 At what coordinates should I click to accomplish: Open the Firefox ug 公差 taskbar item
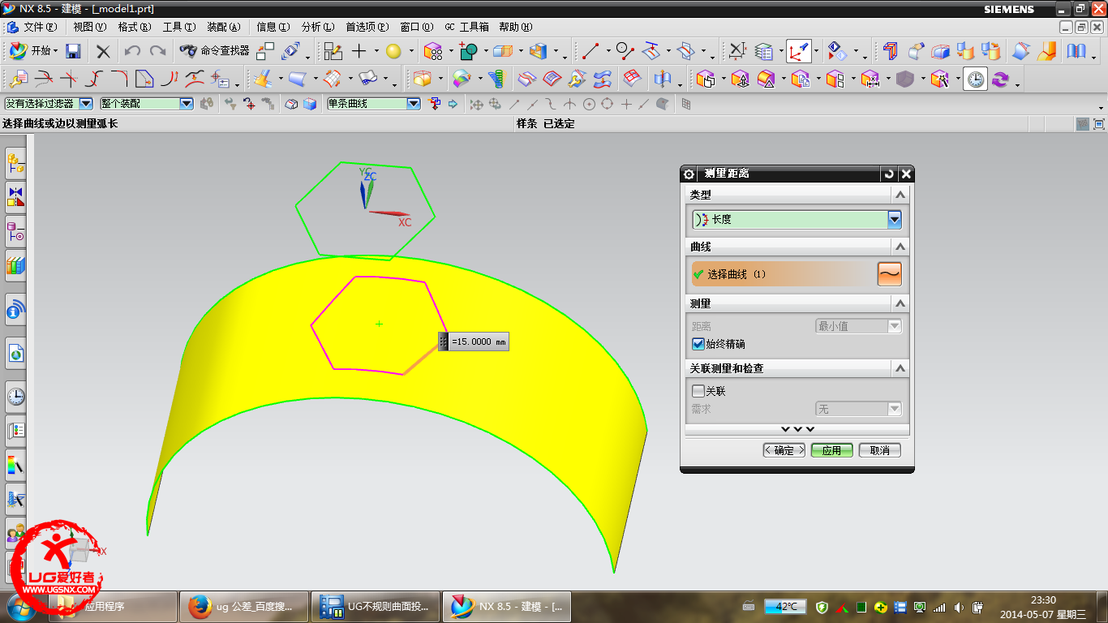tap(243, 606)
